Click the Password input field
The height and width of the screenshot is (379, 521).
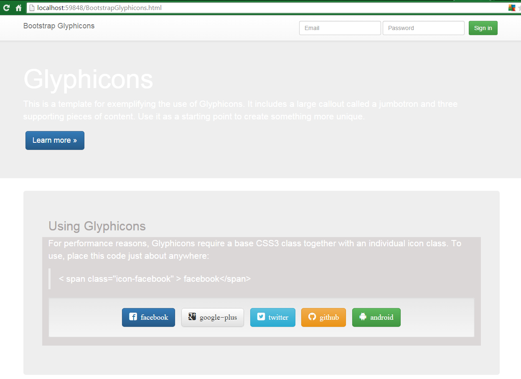coord(423,28)
